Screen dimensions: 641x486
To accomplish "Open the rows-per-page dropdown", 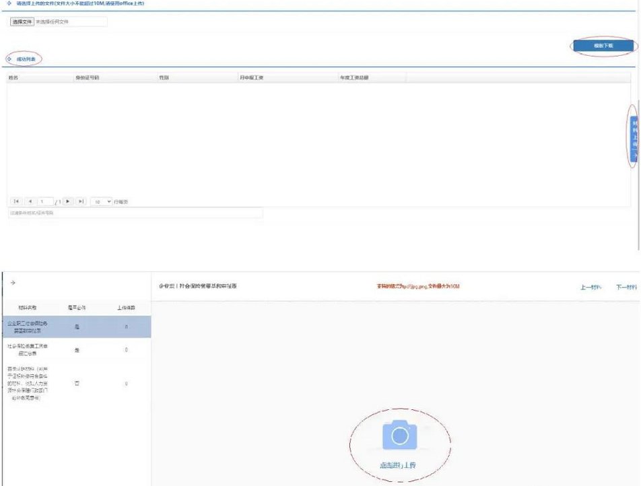I will (x=102, y=201).
